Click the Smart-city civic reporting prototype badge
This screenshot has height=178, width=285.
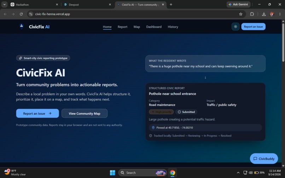click(x=43, y=58)
